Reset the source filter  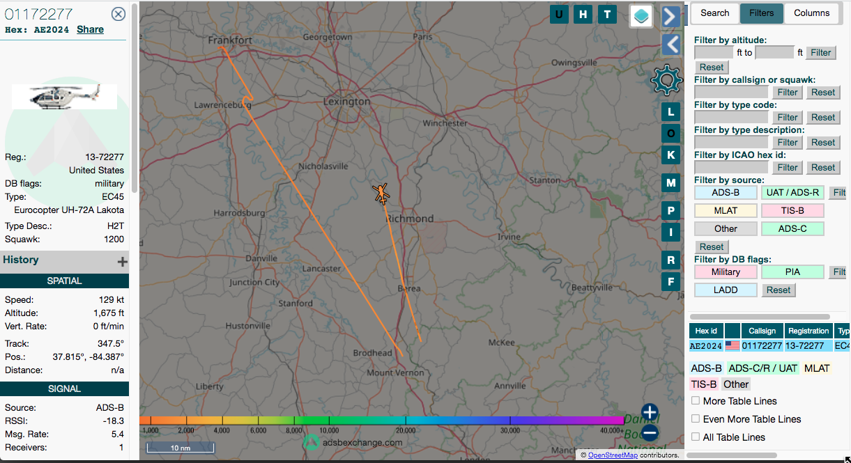(712, 246)
